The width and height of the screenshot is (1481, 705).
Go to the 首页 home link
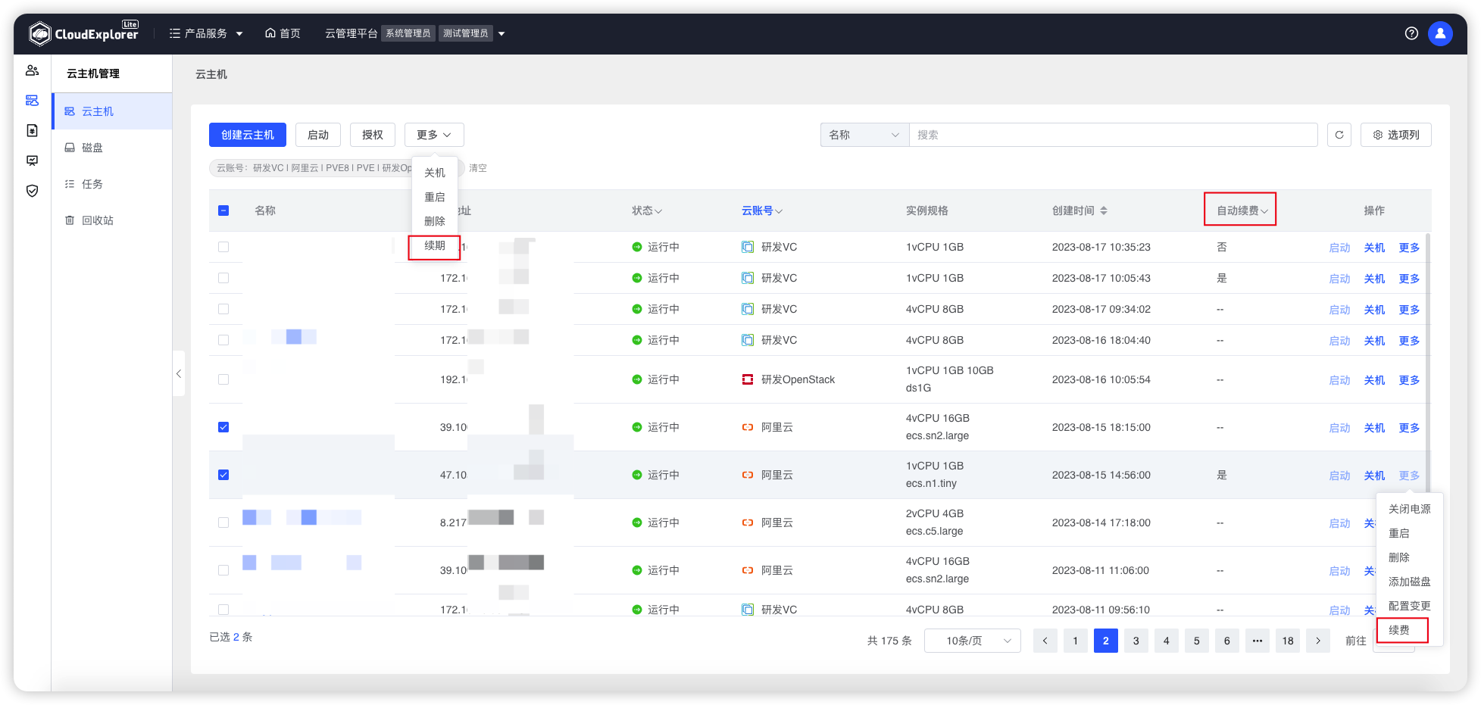coord(283,33)
